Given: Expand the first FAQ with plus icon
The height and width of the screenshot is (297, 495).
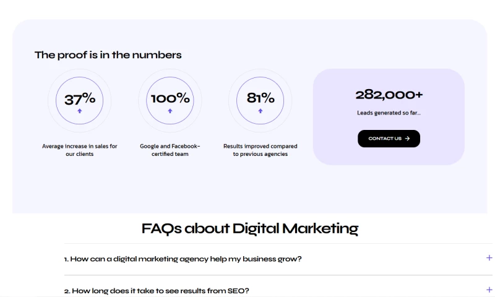Looking at the screenshot, I should pyautogui.click(x=489, y=258).
